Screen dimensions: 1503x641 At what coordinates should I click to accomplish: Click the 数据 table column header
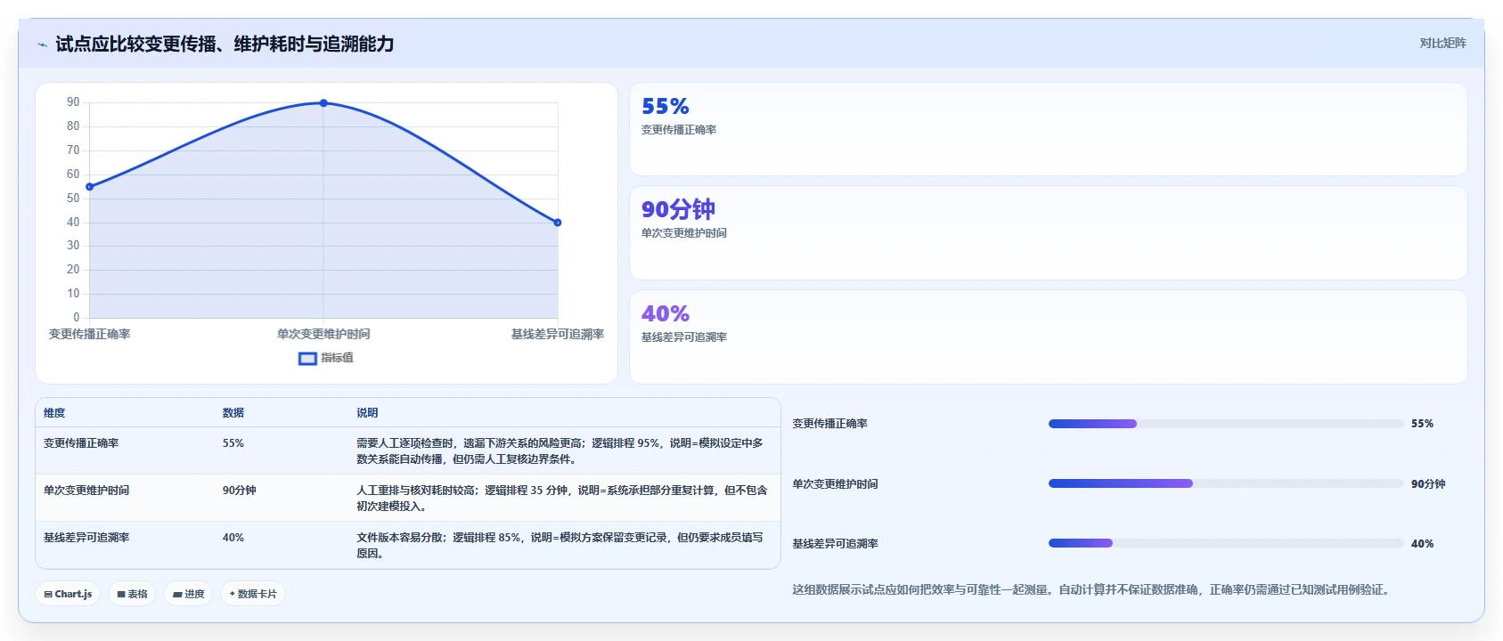click(233, 413)
